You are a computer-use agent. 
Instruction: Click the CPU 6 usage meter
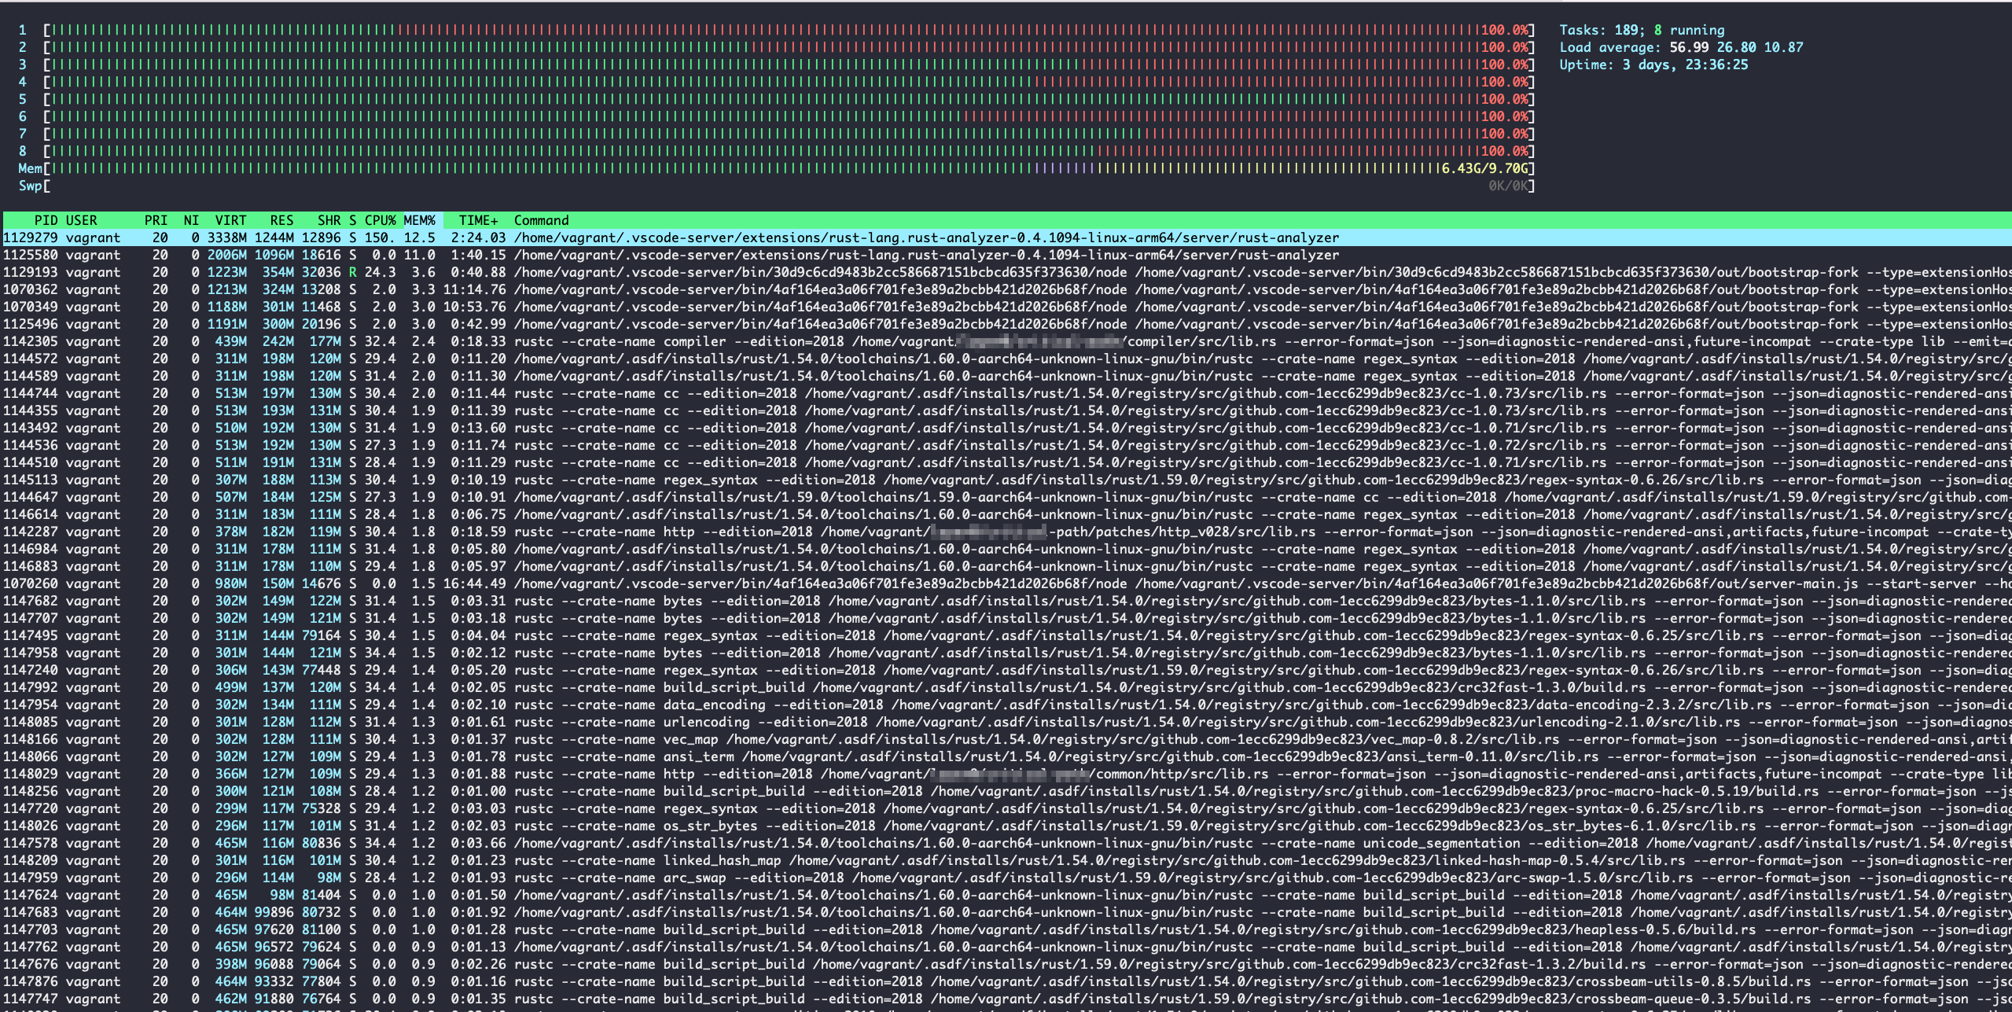777,116
